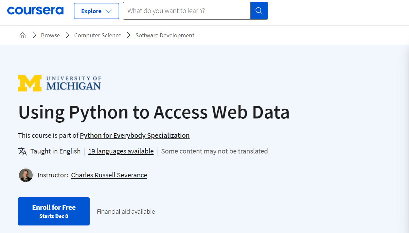409x233 pixels.
Task: Click the Financial aid available text
Action: (126, 212)
